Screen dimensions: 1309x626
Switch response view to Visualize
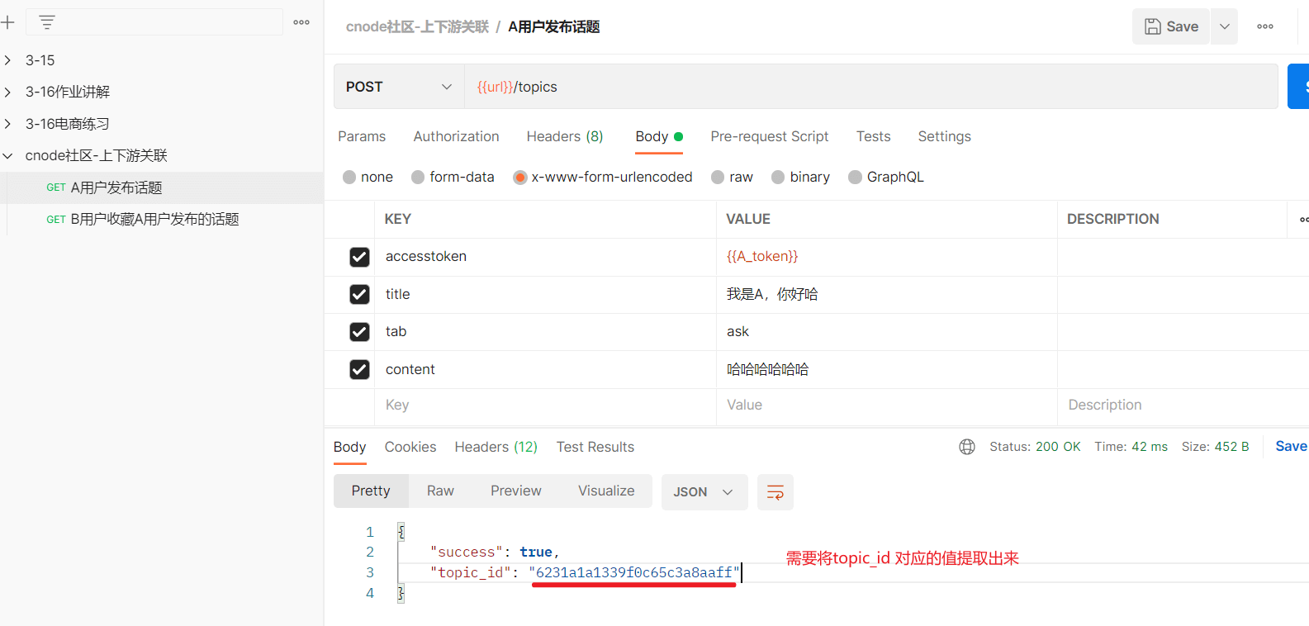pyautogui.click(x=606, y=491)
